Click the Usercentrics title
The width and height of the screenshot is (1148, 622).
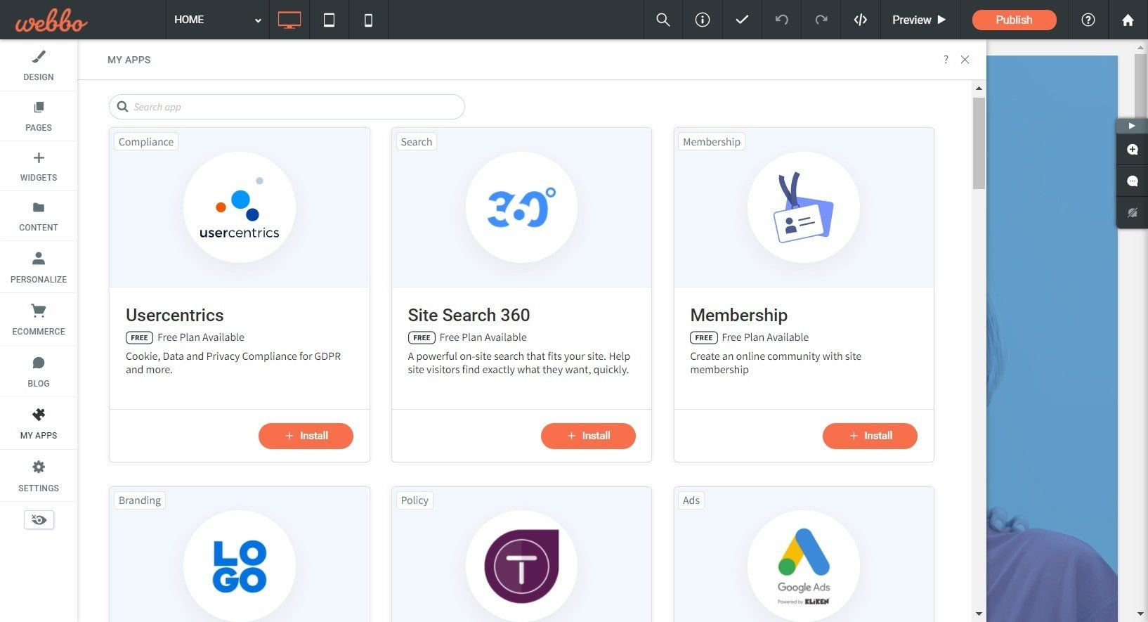[175, 315]
